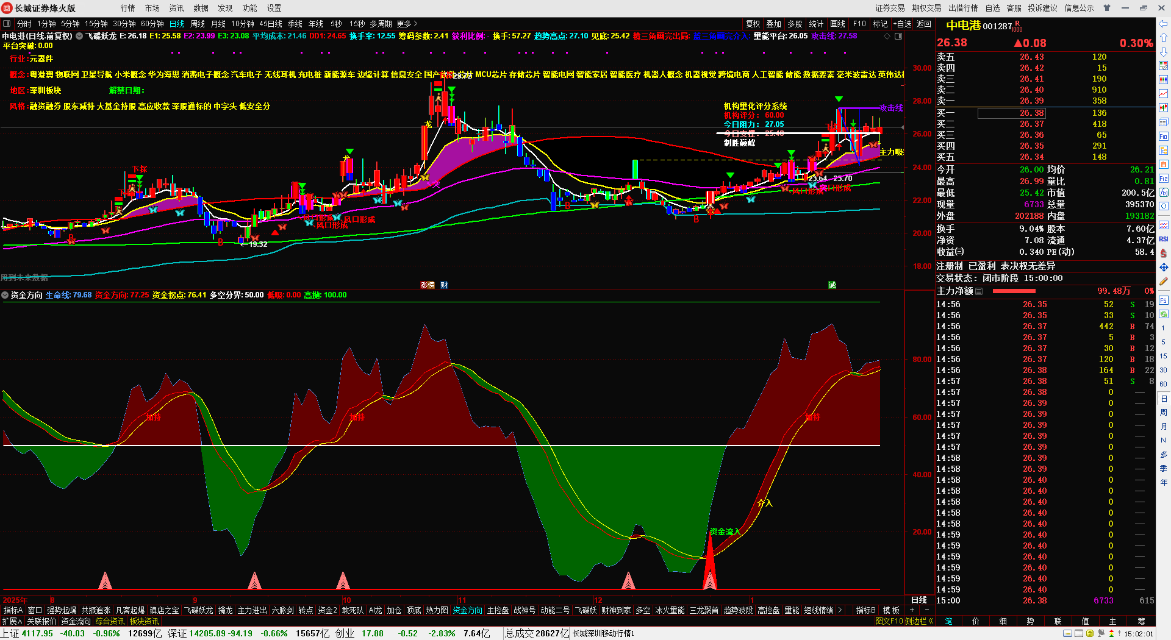1171x640 pixels.
Task: Click the 笔 tab below the tick list
Action: [948, 621]
